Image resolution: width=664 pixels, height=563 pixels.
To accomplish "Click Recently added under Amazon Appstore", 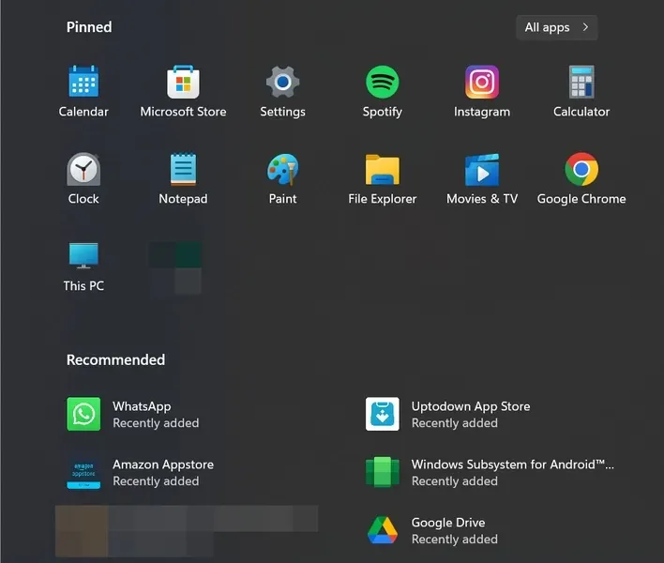I will pos(156,481).
